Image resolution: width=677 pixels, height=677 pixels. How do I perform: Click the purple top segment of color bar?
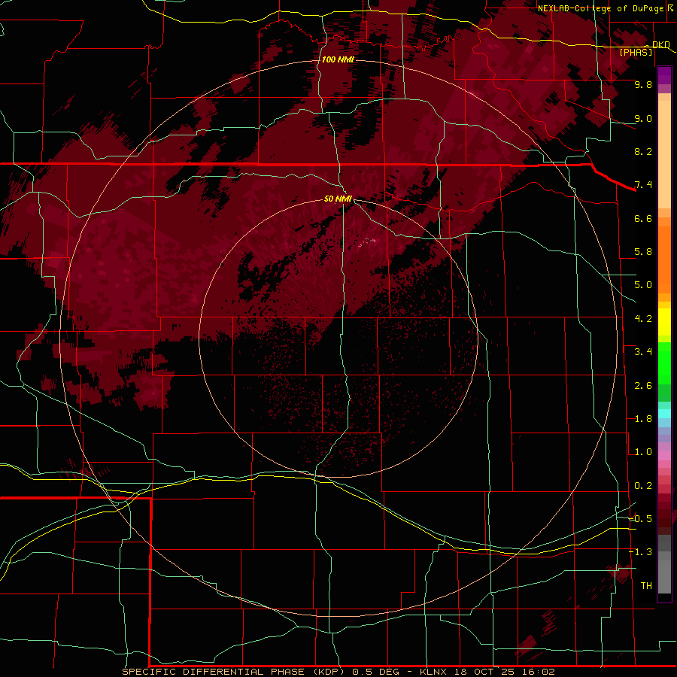[x=664, y=75]
